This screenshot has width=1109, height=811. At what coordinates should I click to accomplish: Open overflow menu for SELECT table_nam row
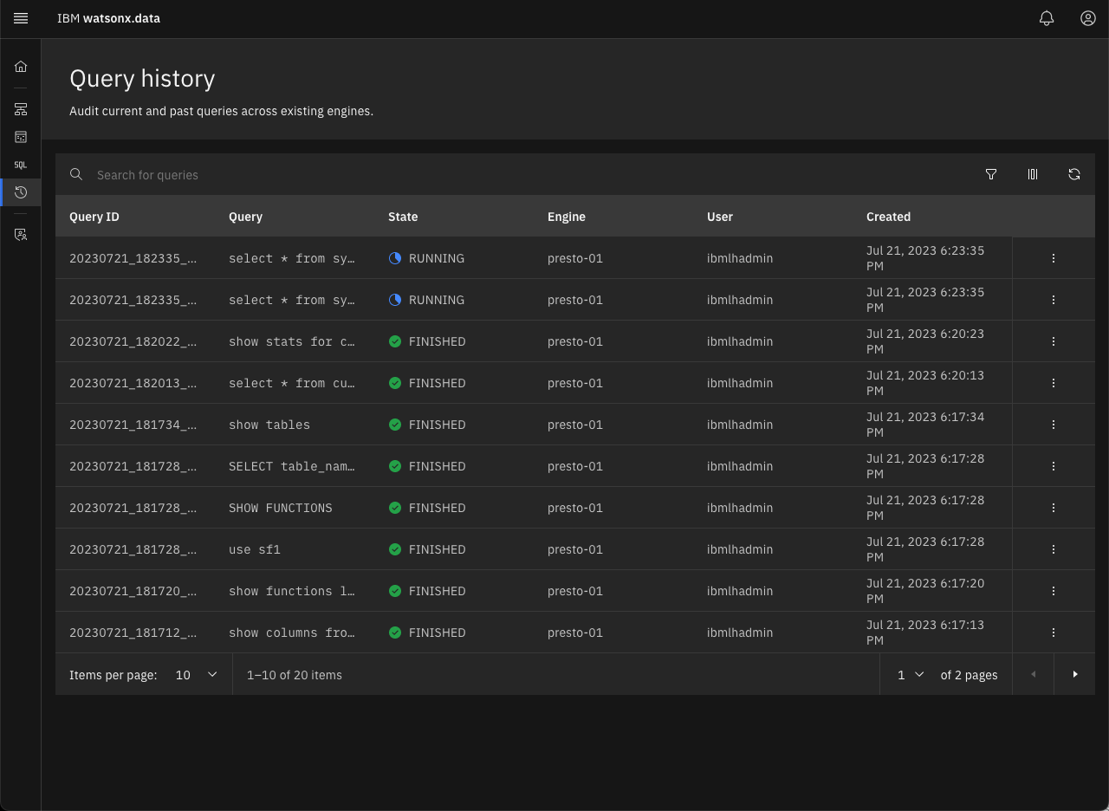(x=1054, y=466)
